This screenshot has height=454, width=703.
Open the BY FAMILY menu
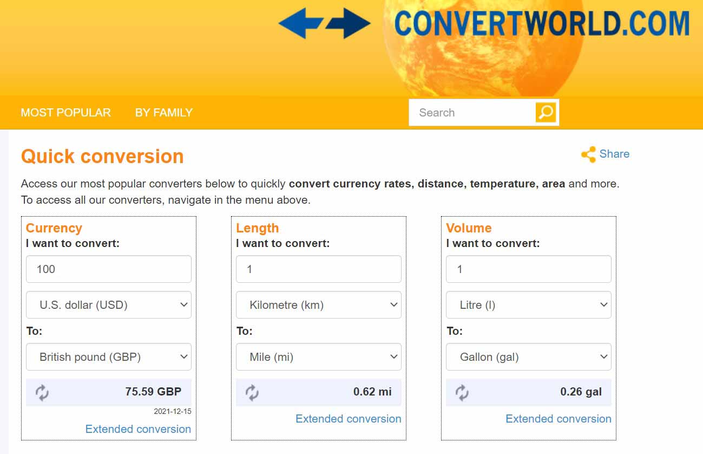tap(164, 113)
